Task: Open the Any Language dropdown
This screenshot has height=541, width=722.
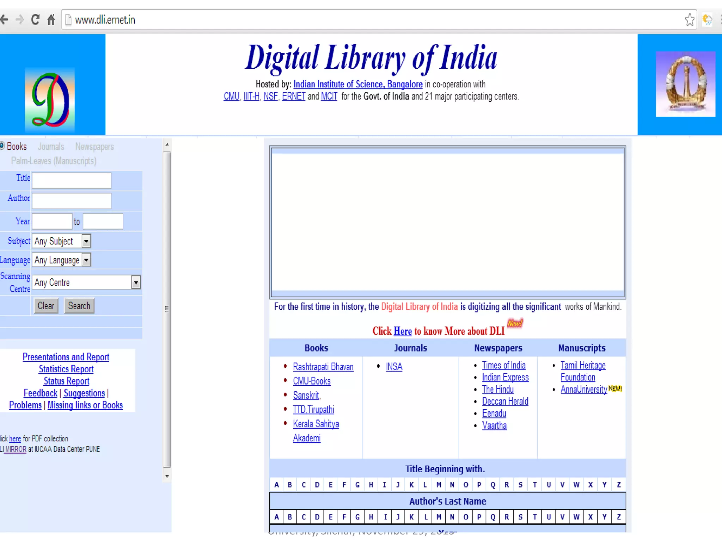Action: click(x=61, y=260)
